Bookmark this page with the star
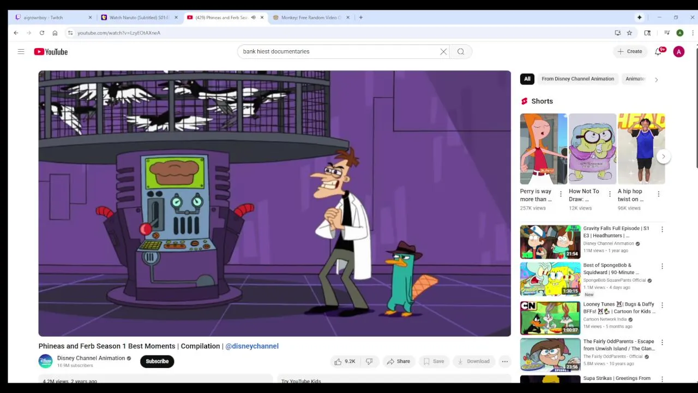 pos(629,33)
